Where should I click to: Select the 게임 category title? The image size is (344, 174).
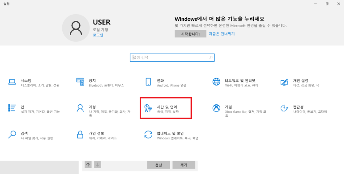pos(228,107)
